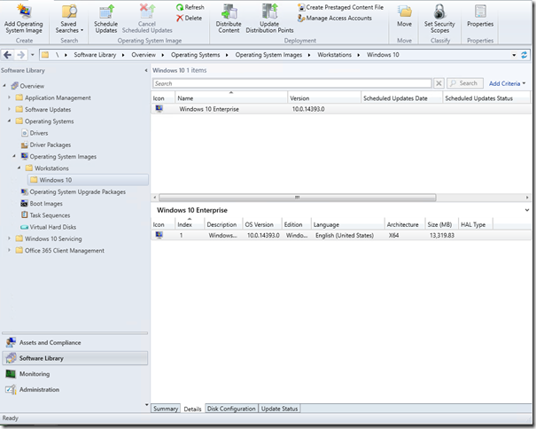This screenshot has height=429, width=536.
Task: Open the Administration workspace
Action: (74, 390)
